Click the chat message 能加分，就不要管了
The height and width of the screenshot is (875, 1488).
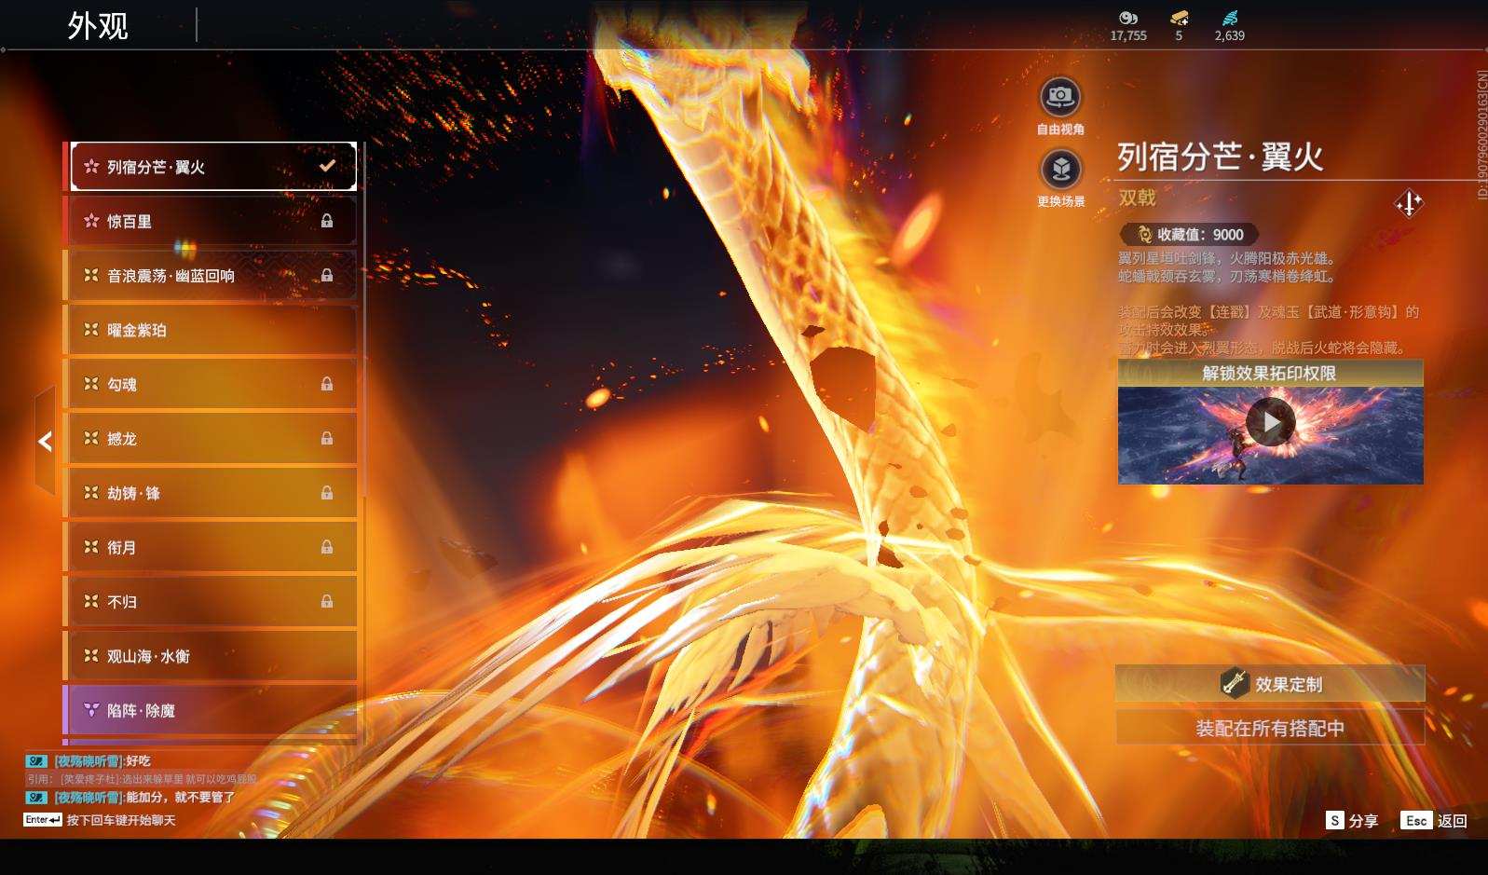[180, 798]
